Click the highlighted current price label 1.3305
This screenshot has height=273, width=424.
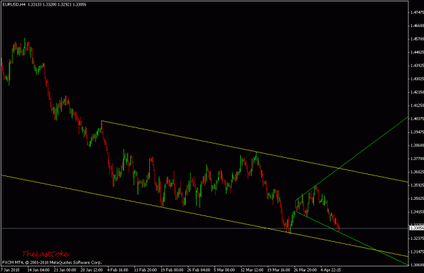click(417, 228)
